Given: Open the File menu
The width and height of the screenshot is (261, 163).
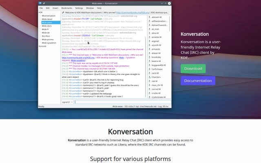Looking at the screenshot, I should click(x=41, y=8).
